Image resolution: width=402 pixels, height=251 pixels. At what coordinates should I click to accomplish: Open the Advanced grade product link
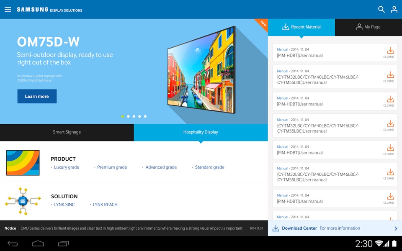[x=161, y=167]
